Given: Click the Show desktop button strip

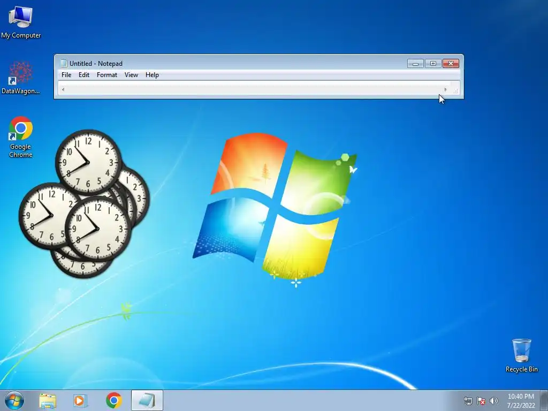Looking at the screenshot, I should coord(544,401).
